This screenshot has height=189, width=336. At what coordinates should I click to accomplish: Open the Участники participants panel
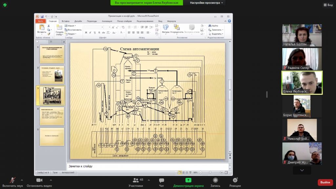point(136,180)
